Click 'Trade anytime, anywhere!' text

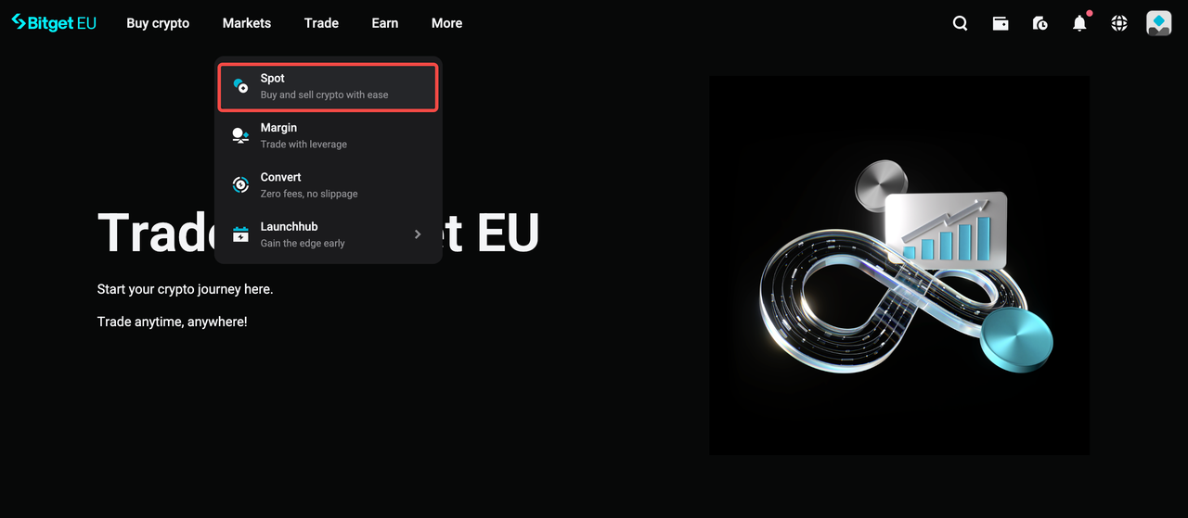pos(173,322)
